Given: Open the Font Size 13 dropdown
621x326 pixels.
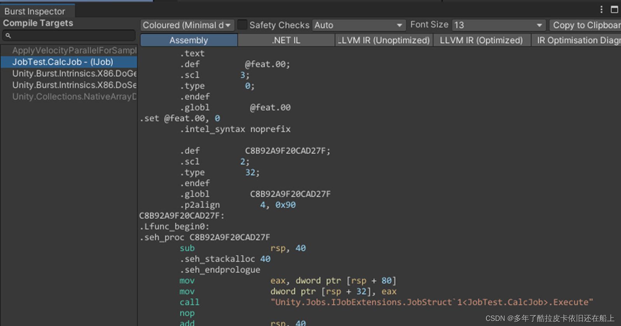Looking at the screenshot, I should pos(499,25).
